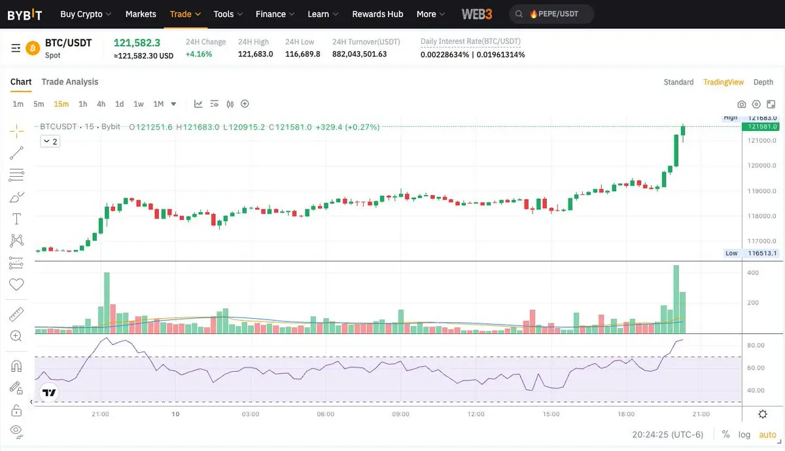Switch to TradingView chart view
This screenshot has height=451, width=785.
point(724,82)
